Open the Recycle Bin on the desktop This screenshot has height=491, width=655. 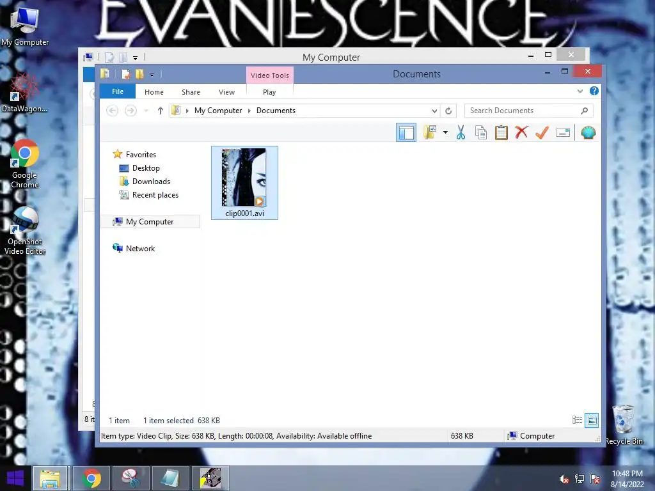[x=624, y=425]
